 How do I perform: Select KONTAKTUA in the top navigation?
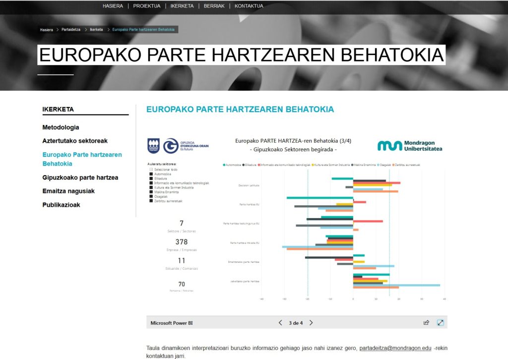point(249,6)
